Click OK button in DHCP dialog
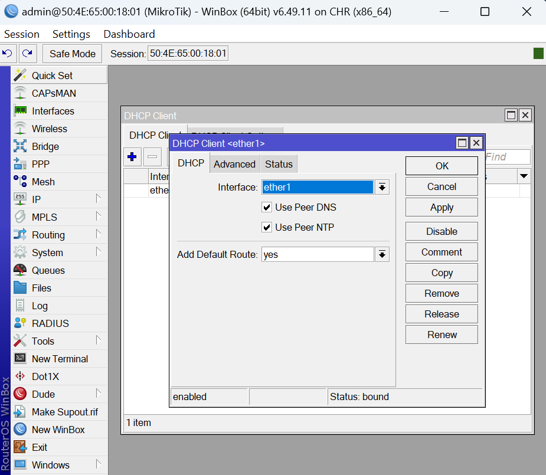The width and height of the screenshot is (546, 475). pos(442,166)
